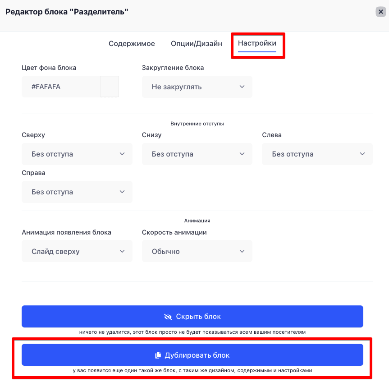The height and width of the screenshot is (387, 389).
Task: Click chevron arrow in Справа padding dropdown
Action: 122,192
